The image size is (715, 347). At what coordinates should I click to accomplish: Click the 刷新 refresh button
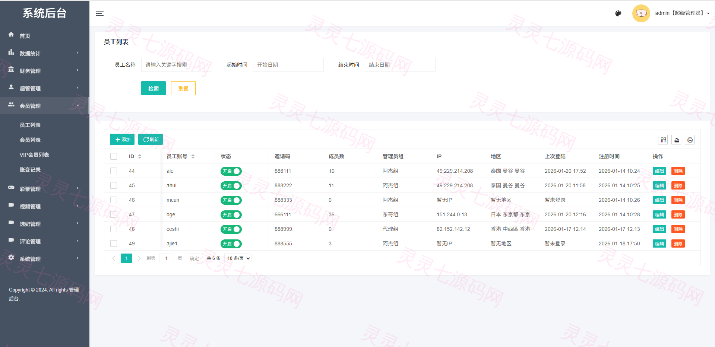click(x=151, y=139)
